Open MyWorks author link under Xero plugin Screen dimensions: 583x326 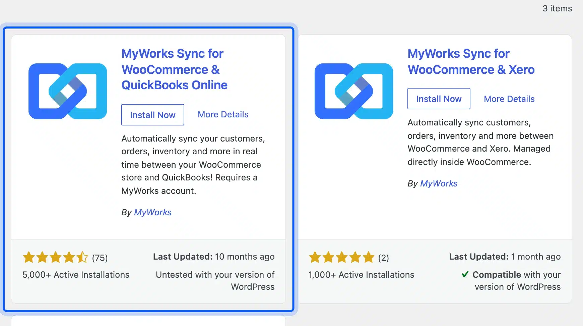[439, 183]
